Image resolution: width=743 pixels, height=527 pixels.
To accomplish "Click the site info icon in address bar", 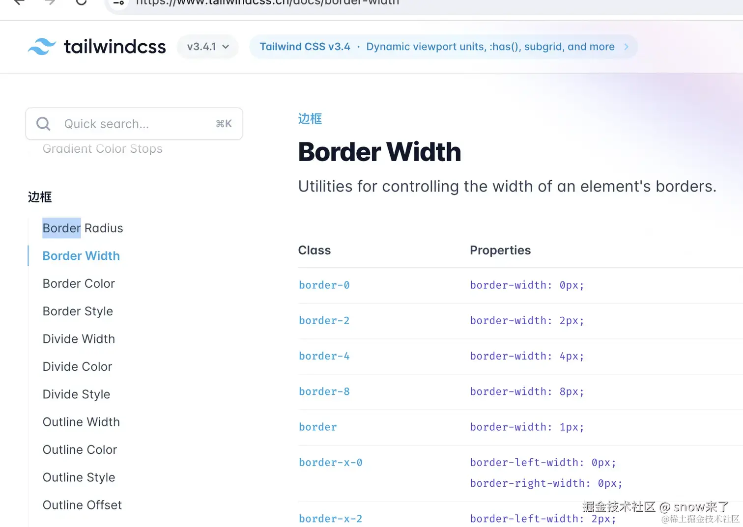I will [x=118, y=2].
